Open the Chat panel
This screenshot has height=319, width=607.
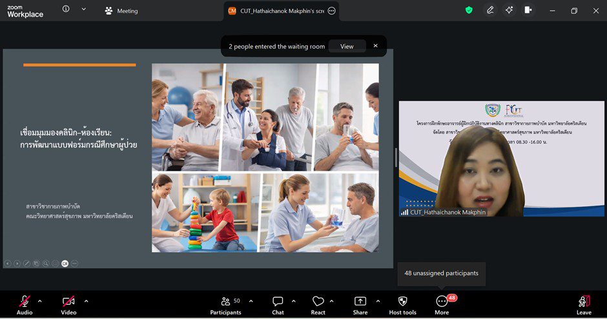(x=278, y=304)
